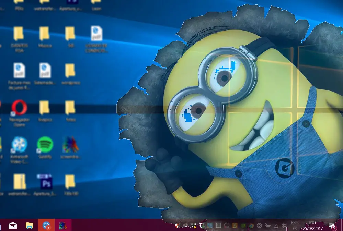Change the ESP input language indicator
Image resolution: width=343 pixels, height=231 pixels.
click(294, 225)
